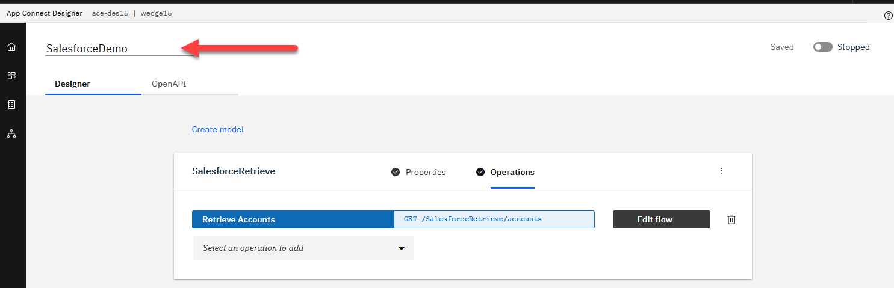The width and height of the screenshot is (894, 288).
Task: Click the hierarchy tree icon in sidebar
Action: tap(11, 133)
